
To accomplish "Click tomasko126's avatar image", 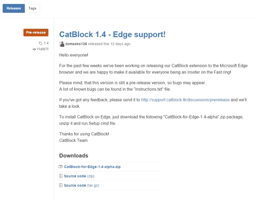I will point(62,44).
